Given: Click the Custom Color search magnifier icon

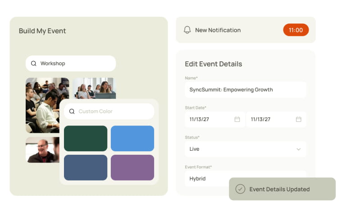Looking at the screenshot, I should 72,111.
